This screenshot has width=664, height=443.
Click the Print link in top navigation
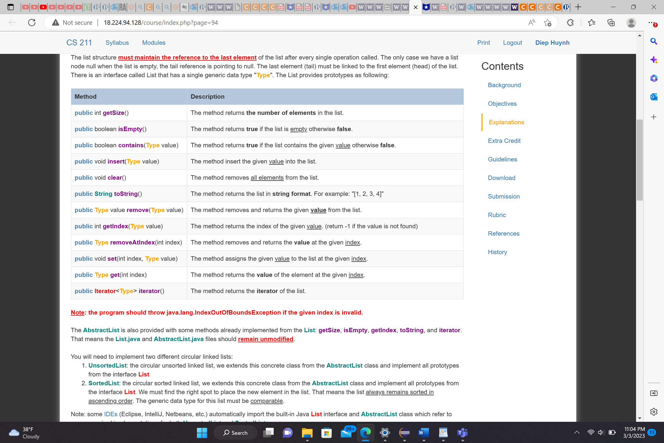(x=483, y=42)
